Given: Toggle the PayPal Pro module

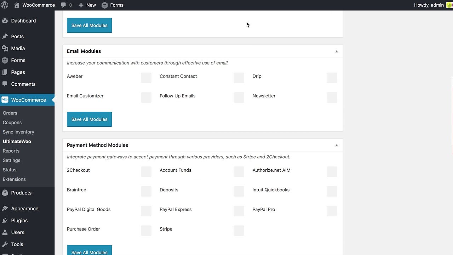Looking at the screenshot, I should point(332,211).
